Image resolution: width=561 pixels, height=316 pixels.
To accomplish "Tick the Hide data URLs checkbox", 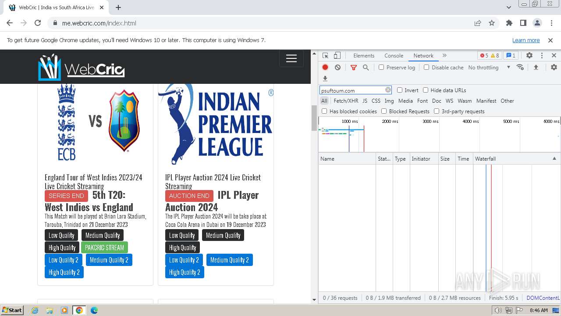I will pyautogui.click(x=426, y=90).
